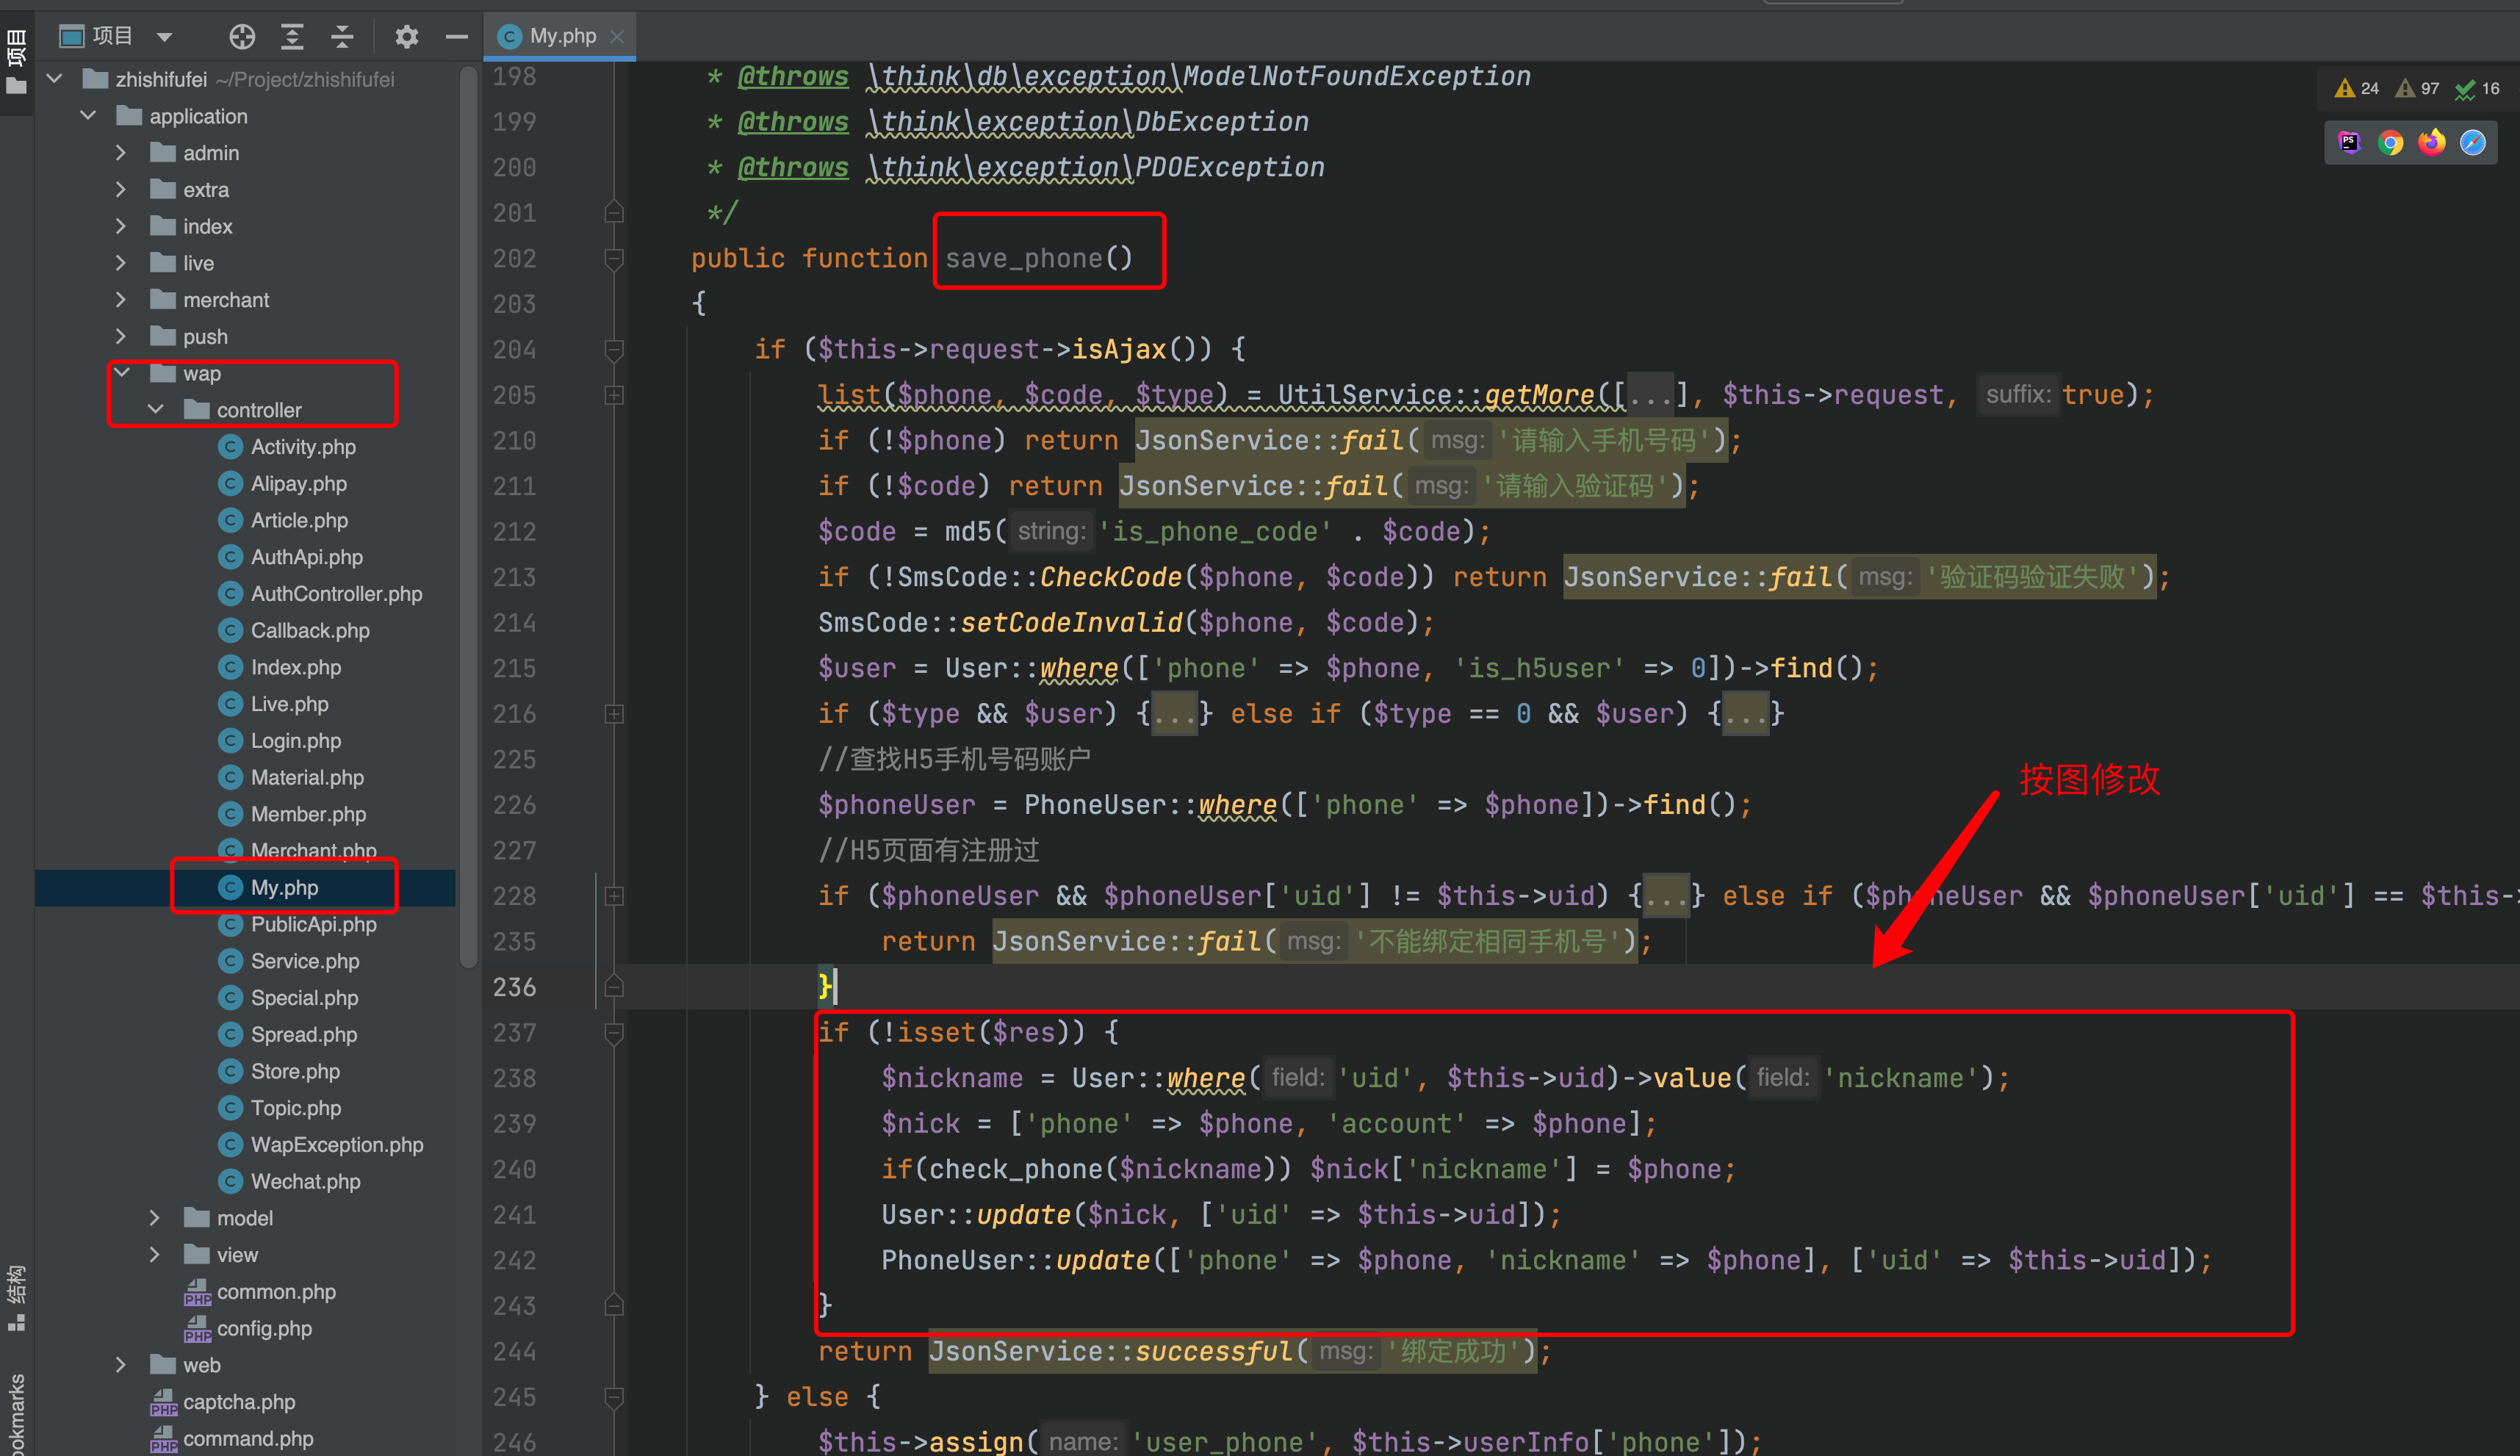
Task: Unfold collapsed code at line 205
Action: (614, 395)
